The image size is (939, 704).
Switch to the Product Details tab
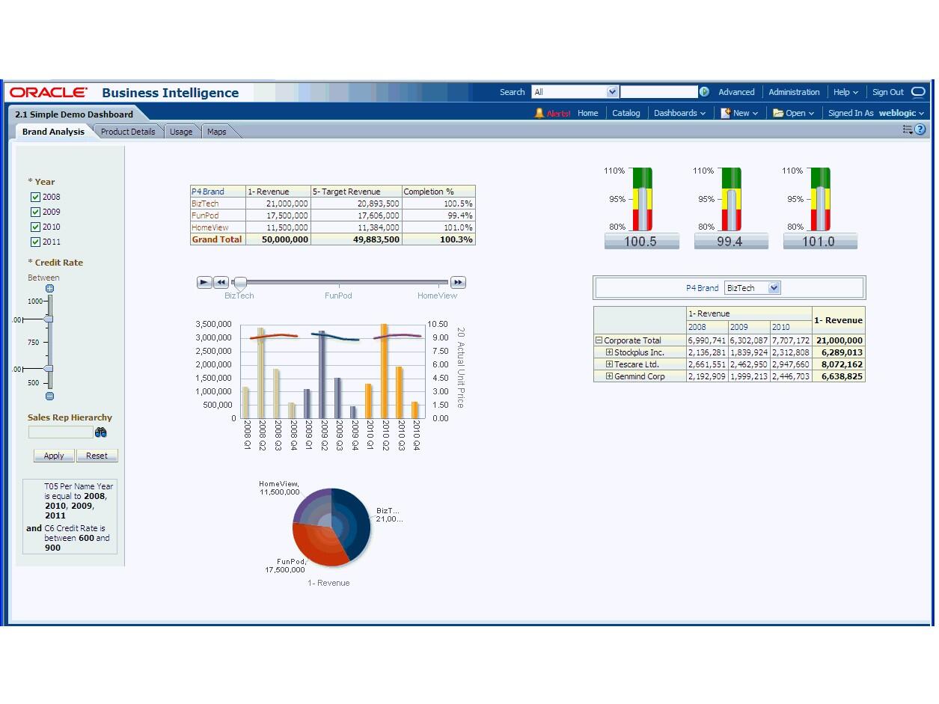point(128,132)
